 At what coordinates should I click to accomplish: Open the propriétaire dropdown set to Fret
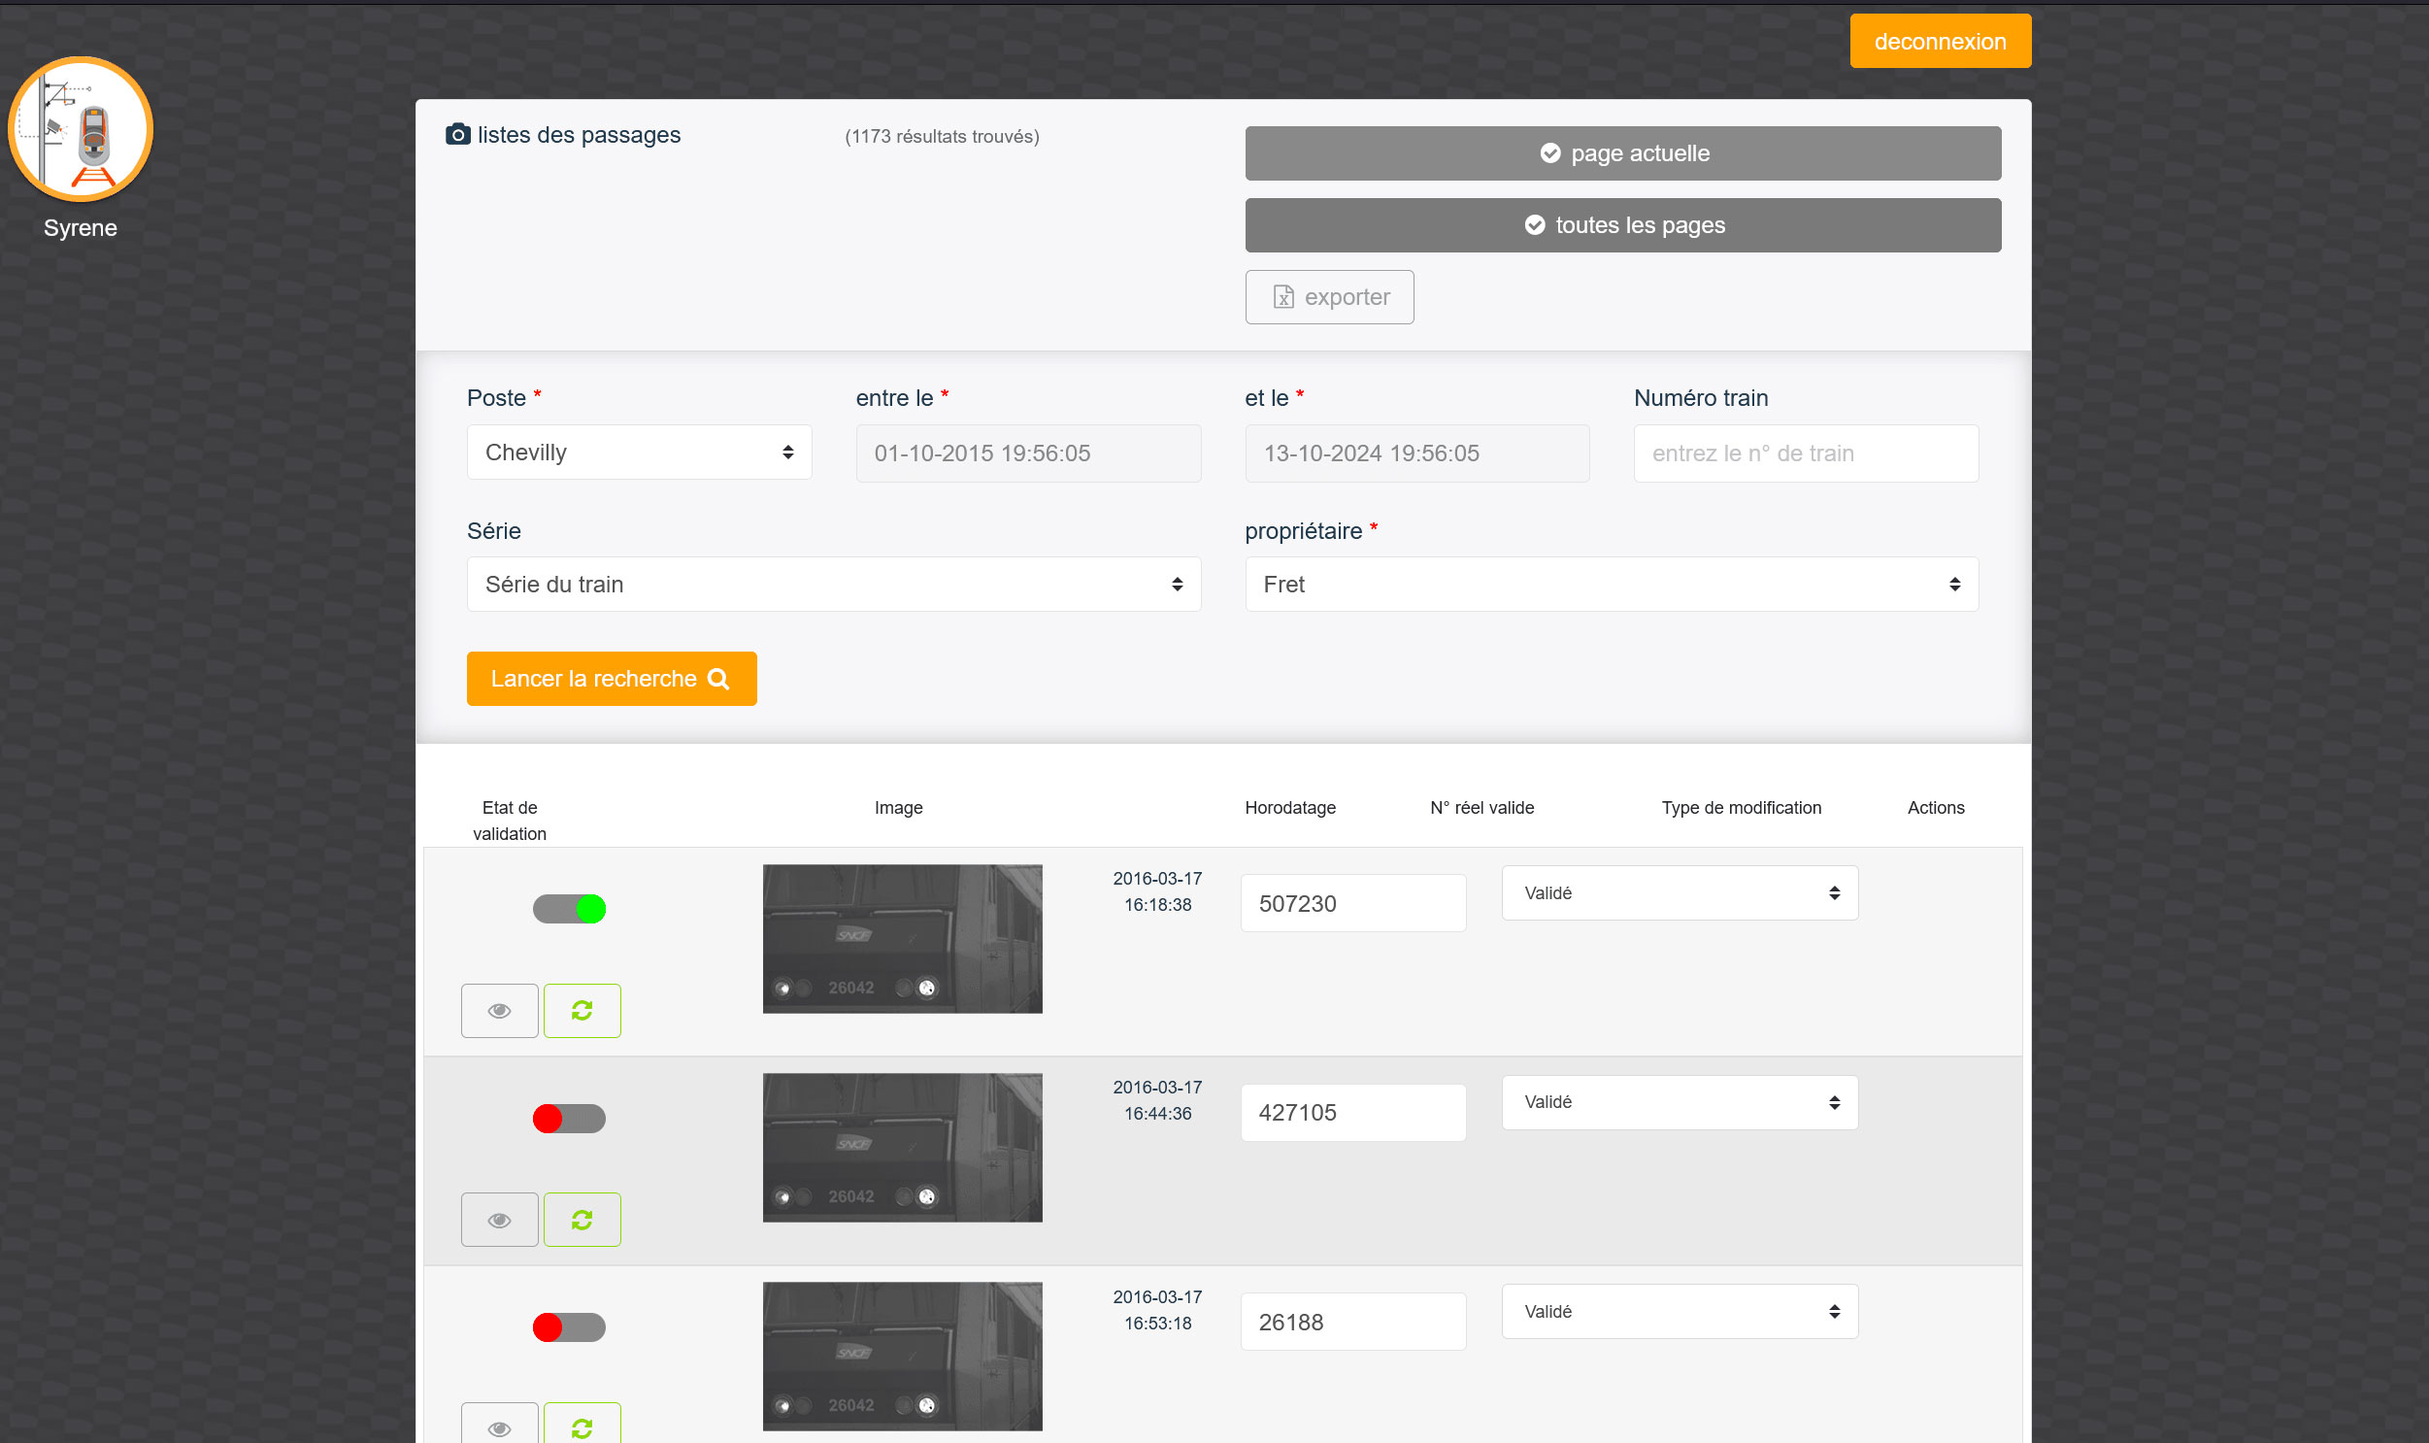pyautogui.click(x=1611, y=585)
